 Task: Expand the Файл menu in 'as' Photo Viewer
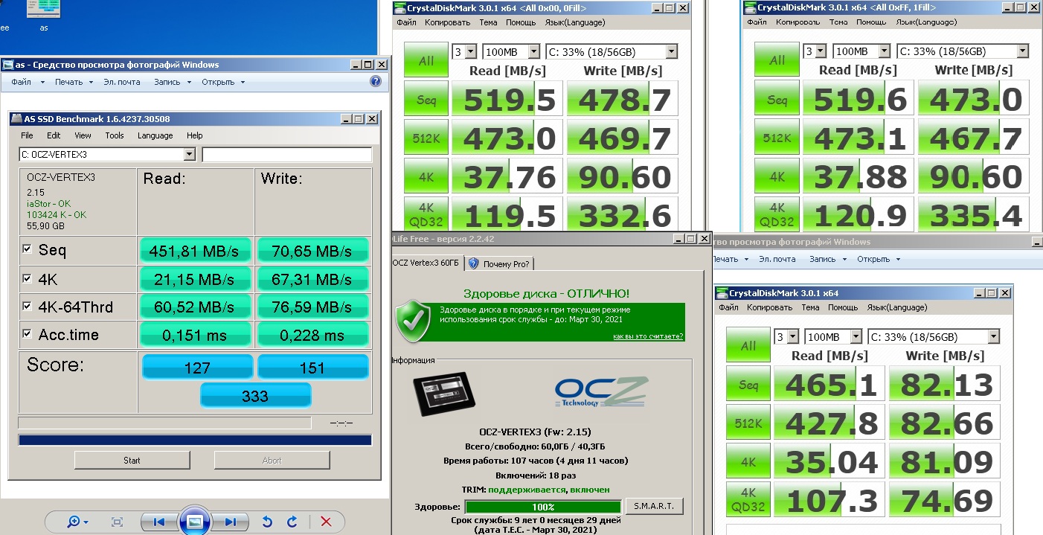[28, 82]
